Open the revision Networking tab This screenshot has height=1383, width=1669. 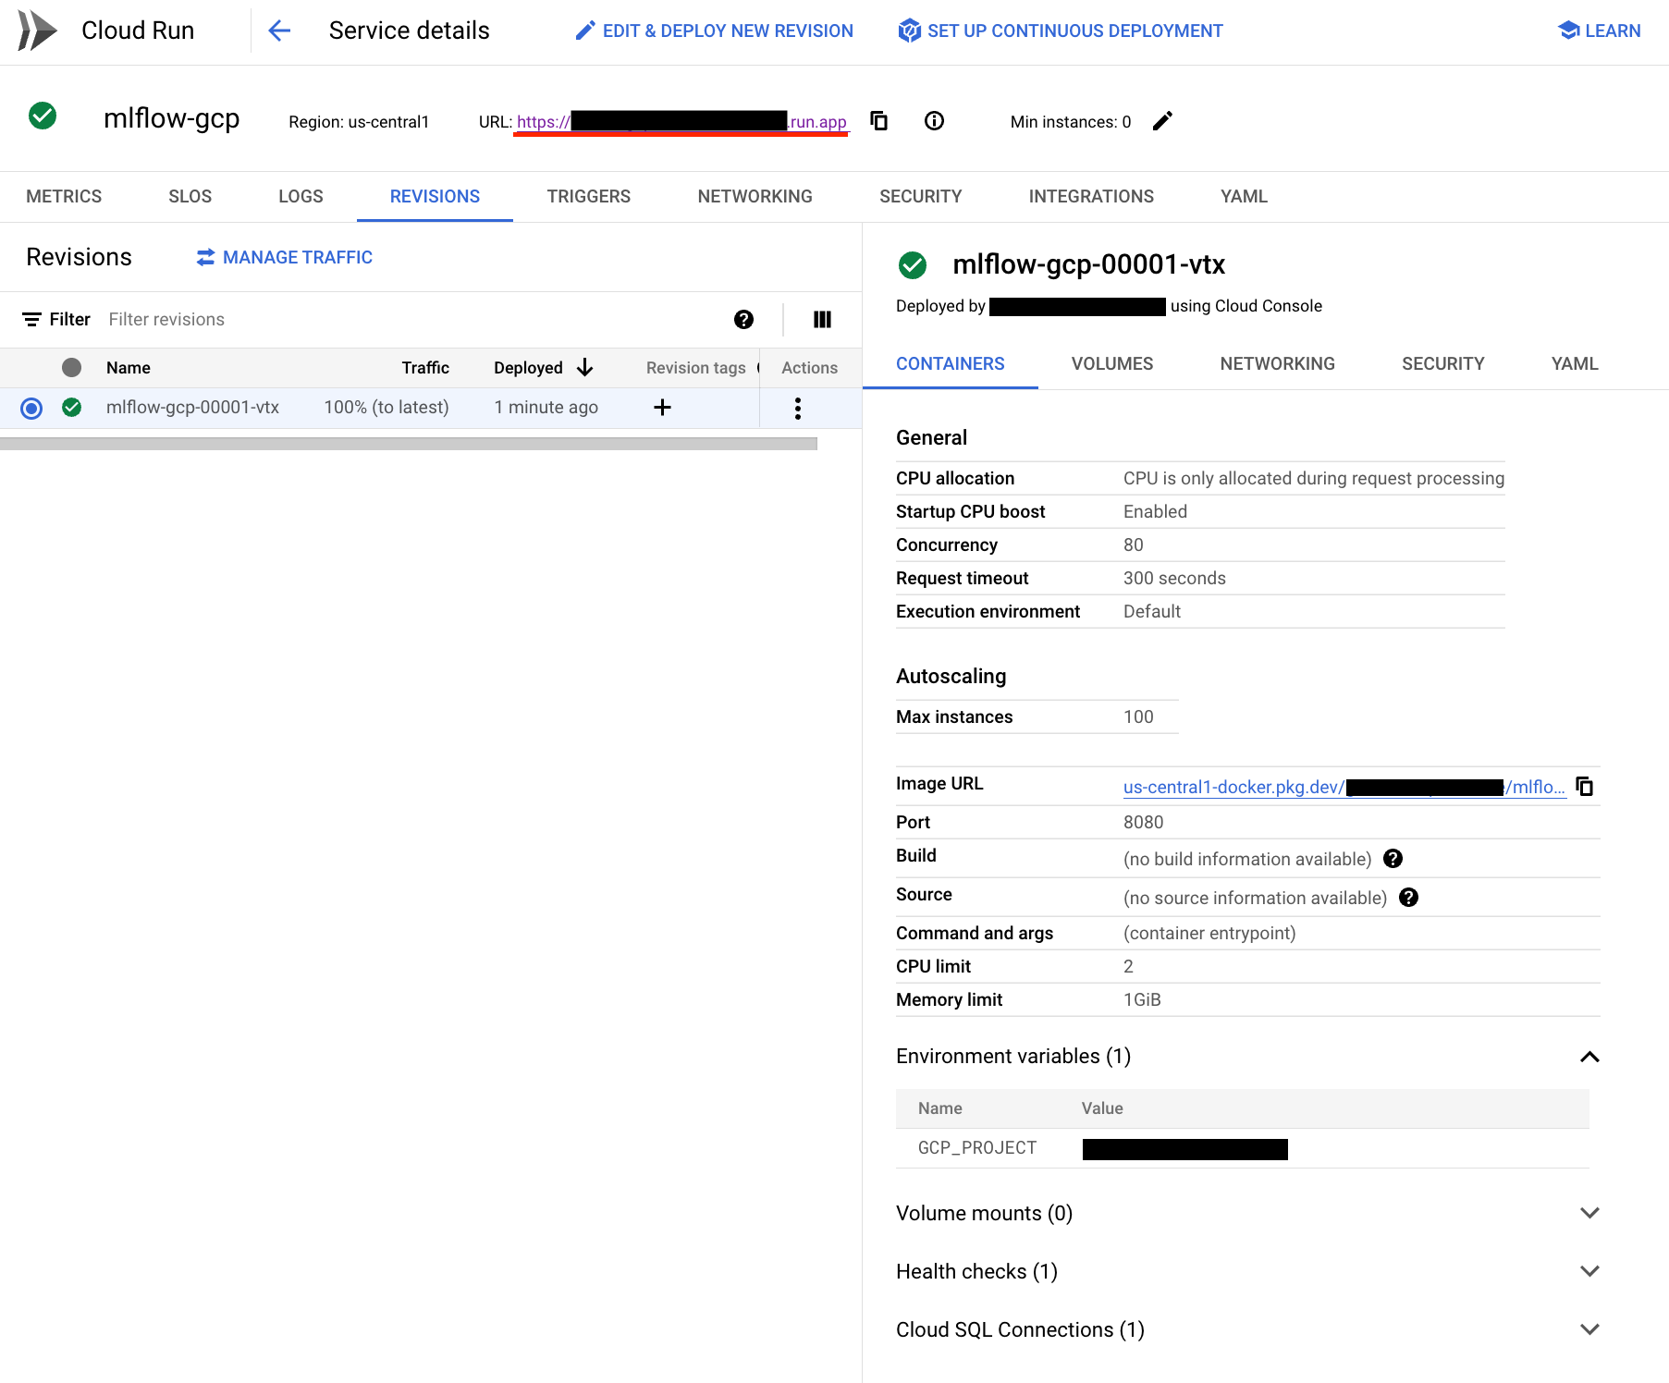[1277, 363]
